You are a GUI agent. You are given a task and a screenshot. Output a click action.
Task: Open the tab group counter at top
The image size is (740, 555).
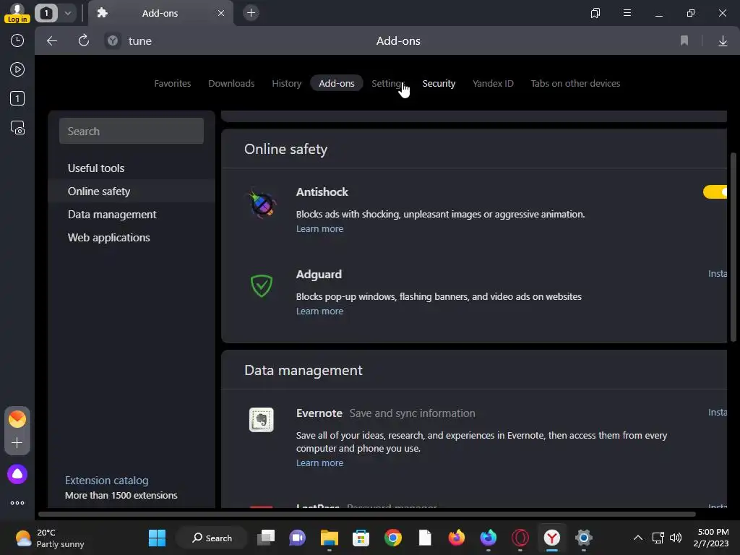46,13
